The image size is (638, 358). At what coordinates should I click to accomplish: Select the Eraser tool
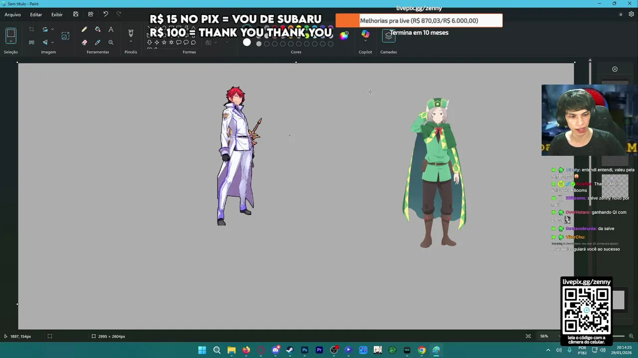[84, 43]
